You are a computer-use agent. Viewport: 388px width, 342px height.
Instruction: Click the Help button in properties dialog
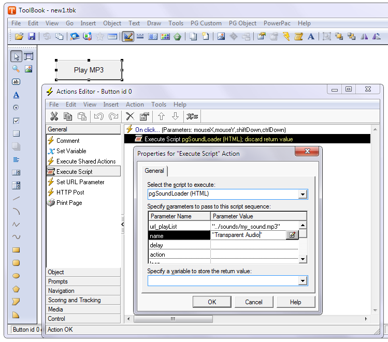pos(296,302)
